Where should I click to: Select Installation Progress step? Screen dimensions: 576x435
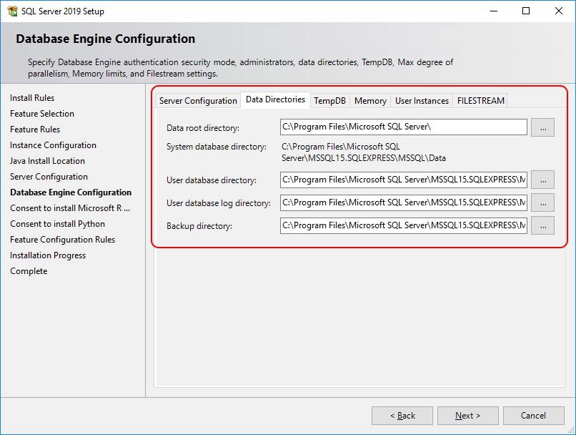point(48,255)
